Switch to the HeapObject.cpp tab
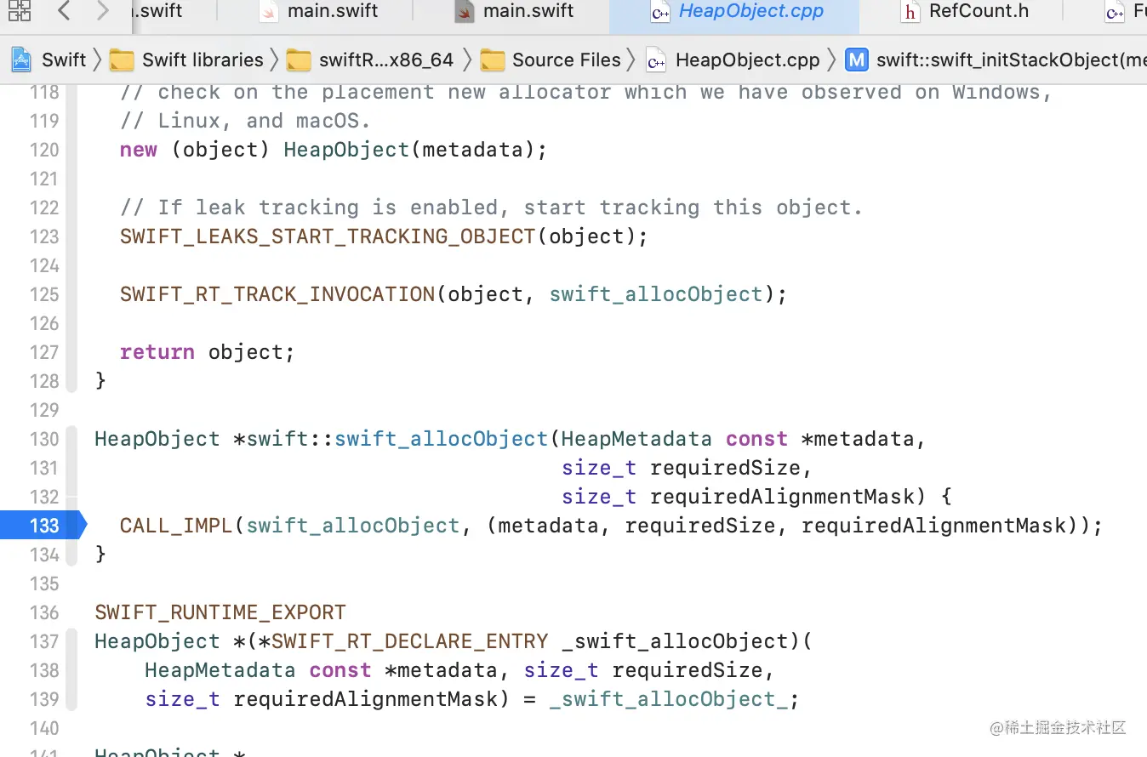The width and height of the screenshot is (1147, 757). pos(750,11)
